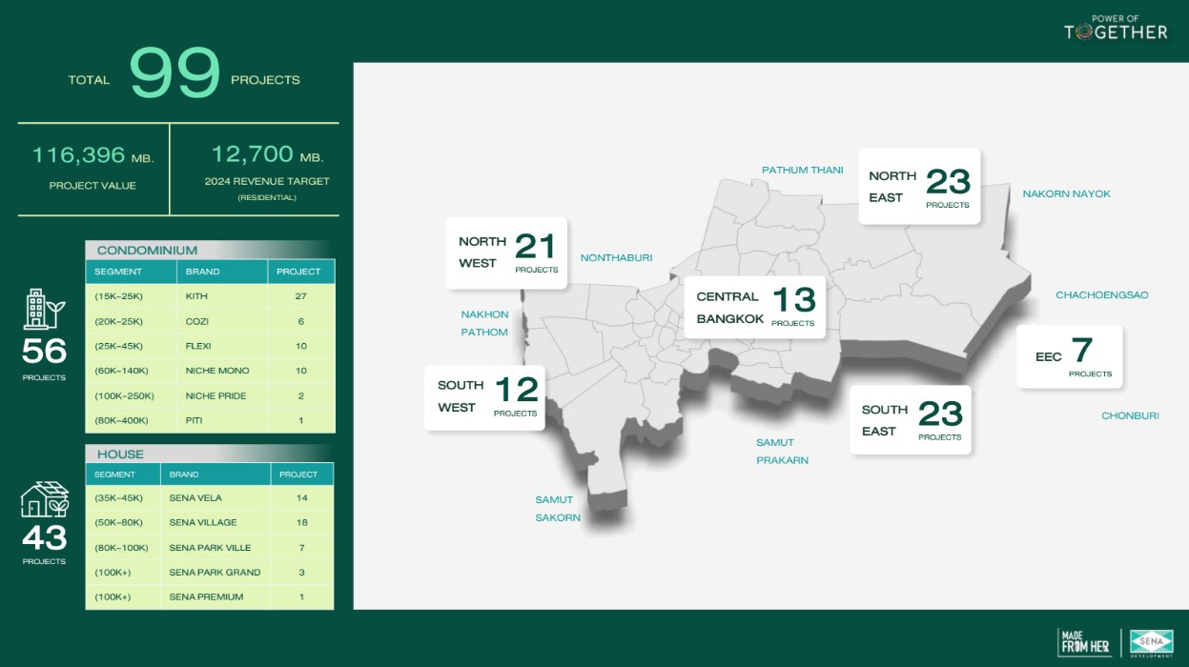
Task: Select the North East 23 projects card
Action: point(919,186)
